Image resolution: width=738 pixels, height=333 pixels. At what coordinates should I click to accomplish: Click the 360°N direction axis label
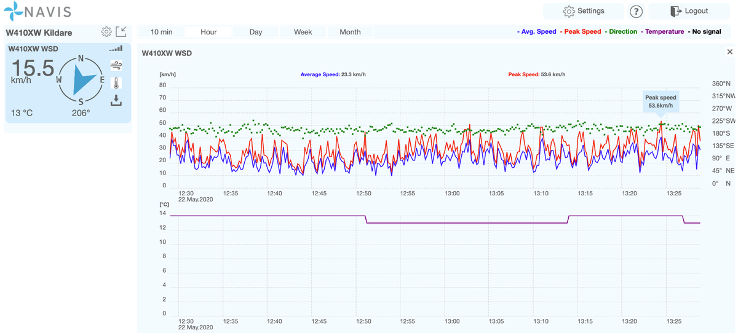pyautogui.click(x=721, y=84)
